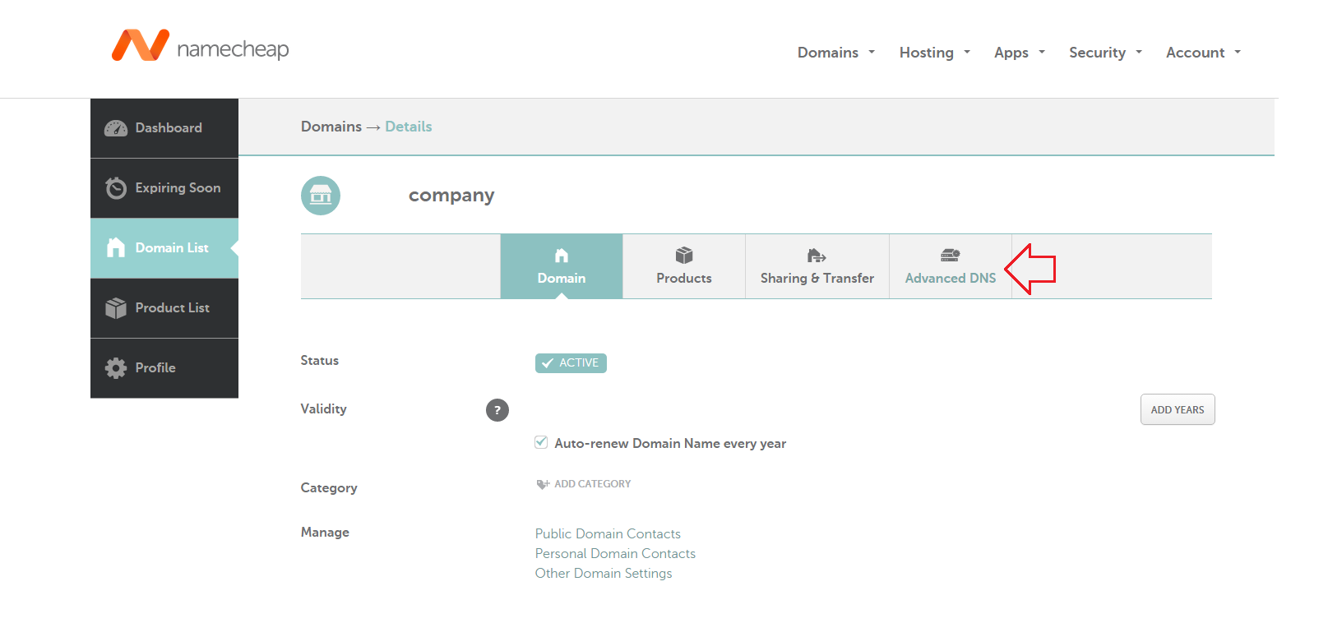This screenshot has height=623, width=1328.
Task: Click the company domain title
Action: (x=451, y=196)
